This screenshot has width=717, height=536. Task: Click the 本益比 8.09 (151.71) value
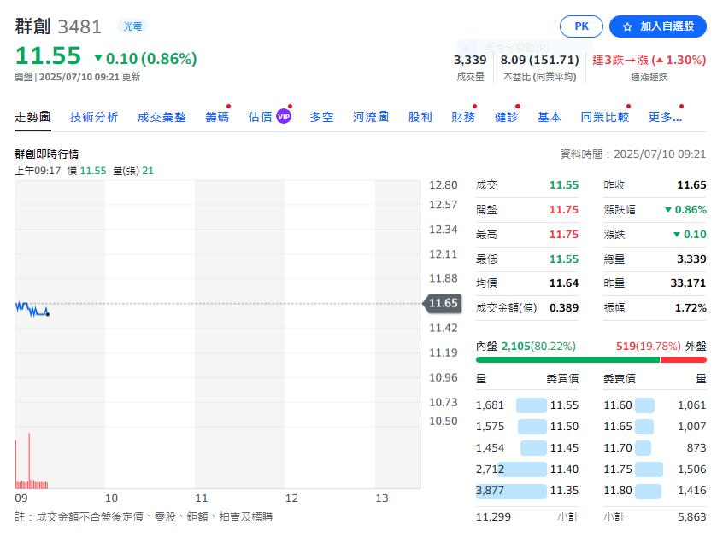(539, 60)
